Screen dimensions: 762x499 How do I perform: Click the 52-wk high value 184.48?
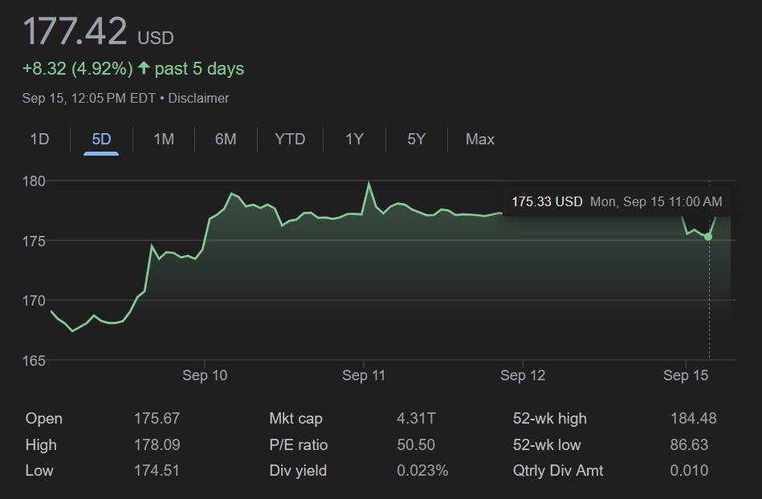coord(693,419)
